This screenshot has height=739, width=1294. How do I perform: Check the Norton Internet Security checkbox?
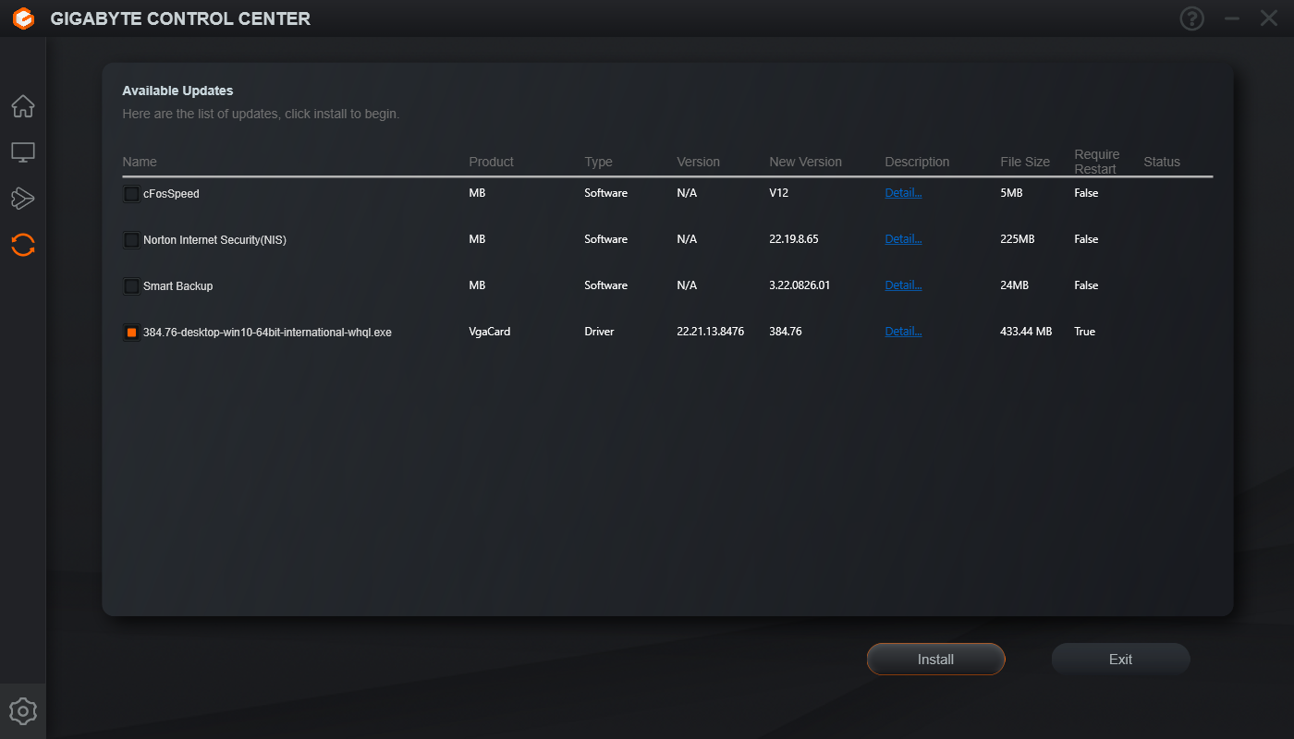pyautogui.click(x=131, y=240)
